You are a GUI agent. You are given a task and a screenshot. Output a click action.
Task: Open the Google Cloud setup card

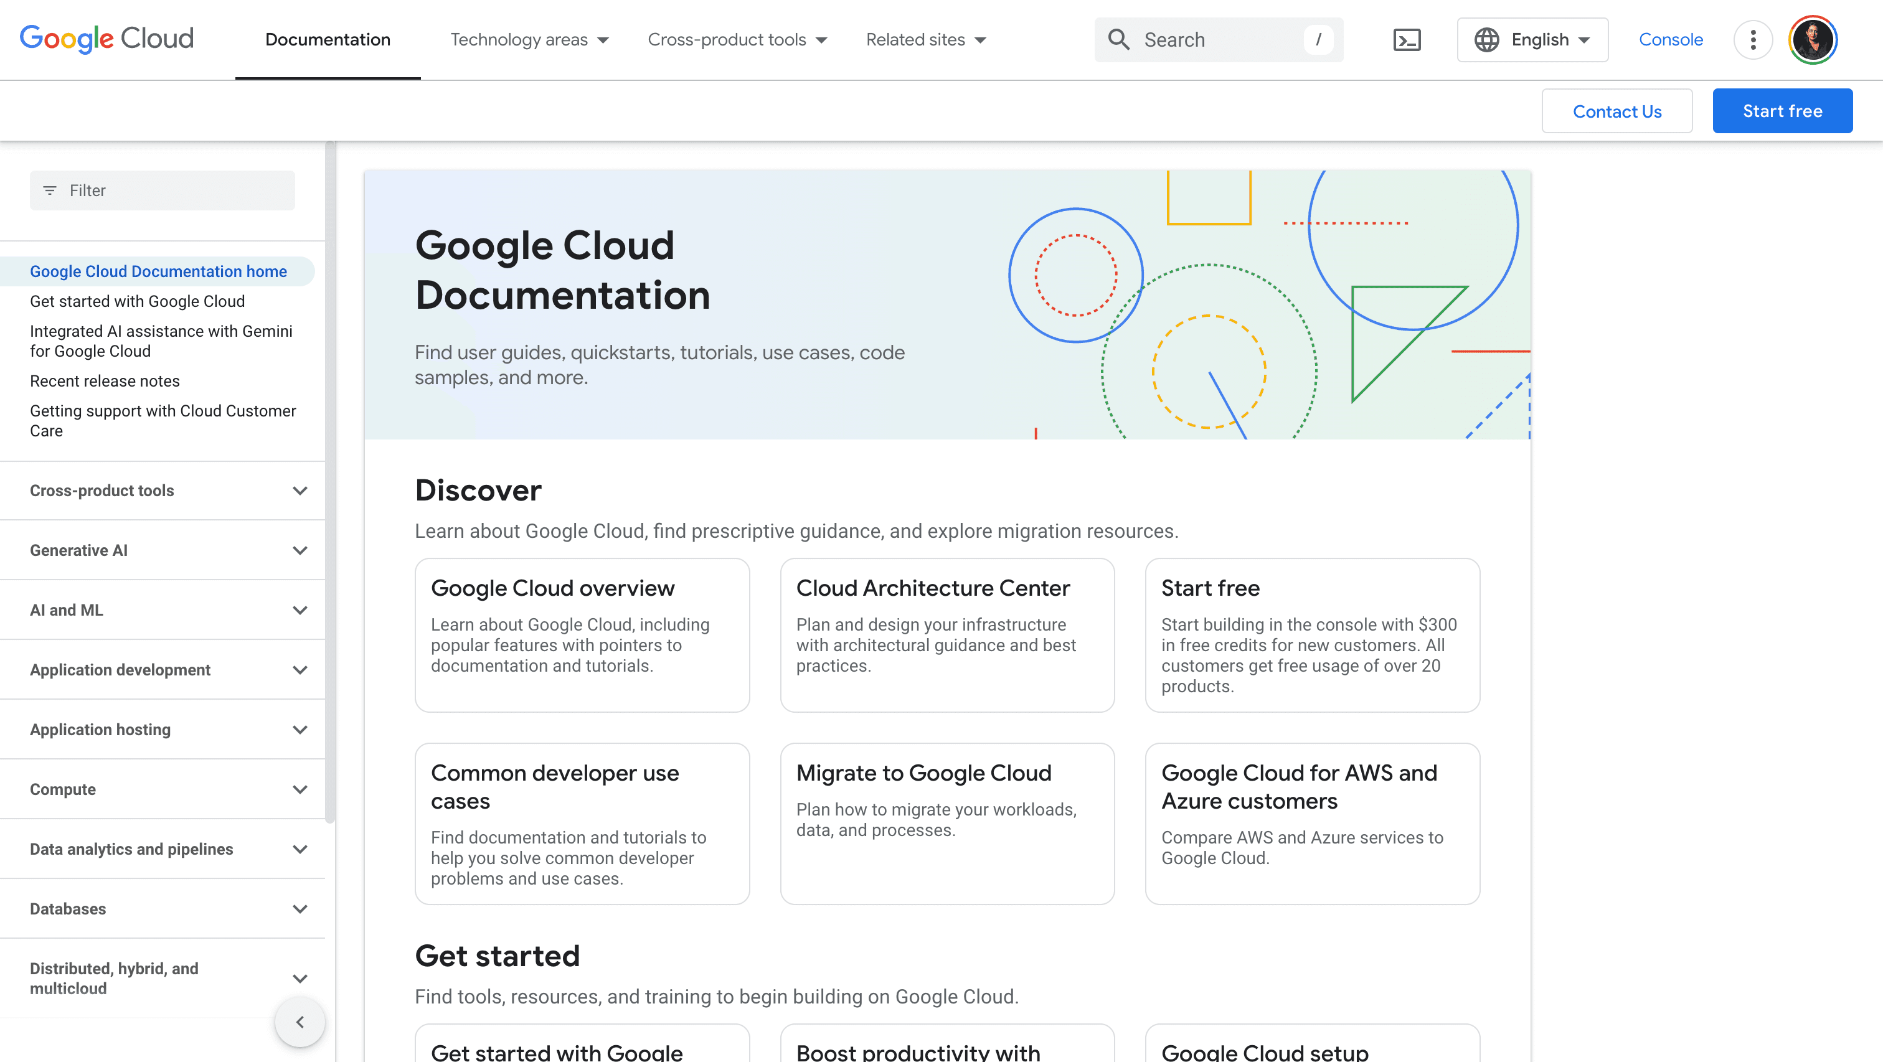click(x=1312, y=1044)
